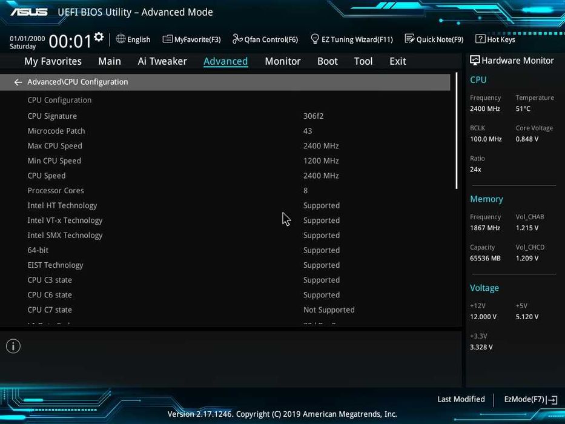Click the EZ Tuning Wizard lightbulb icon
This screenshot has height=424, width=565.
pyautogui.click(x=314, y=39)
